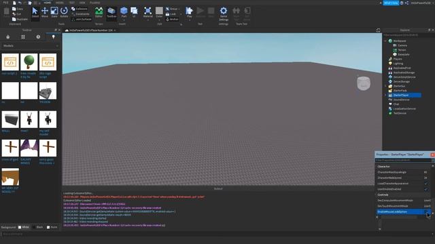Open the MODEL ribbon tab
The width and height of the screenshot is (435, 244).
click(60, 3)
